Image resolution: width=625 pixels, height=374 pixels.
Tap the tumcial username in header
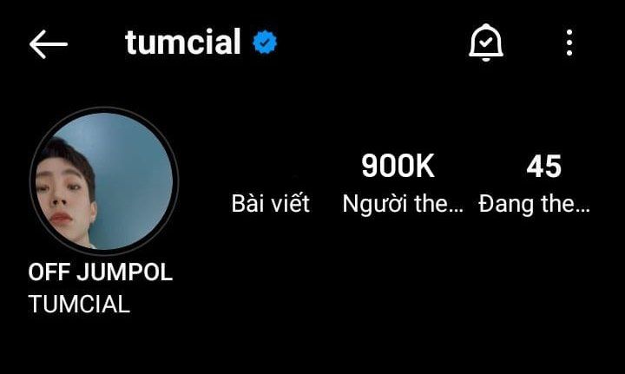[x=183, y=42]
